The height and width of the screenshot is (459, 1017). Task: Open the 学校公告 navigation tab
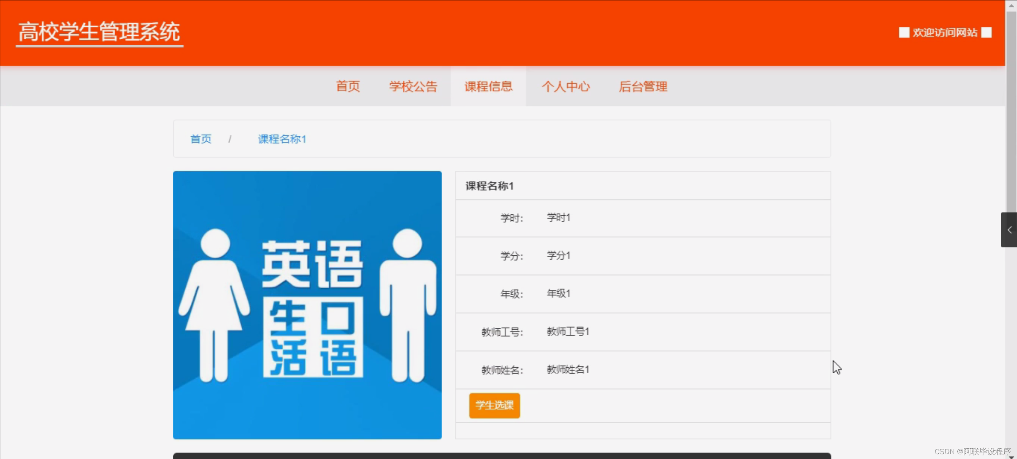tap(413, 87)
